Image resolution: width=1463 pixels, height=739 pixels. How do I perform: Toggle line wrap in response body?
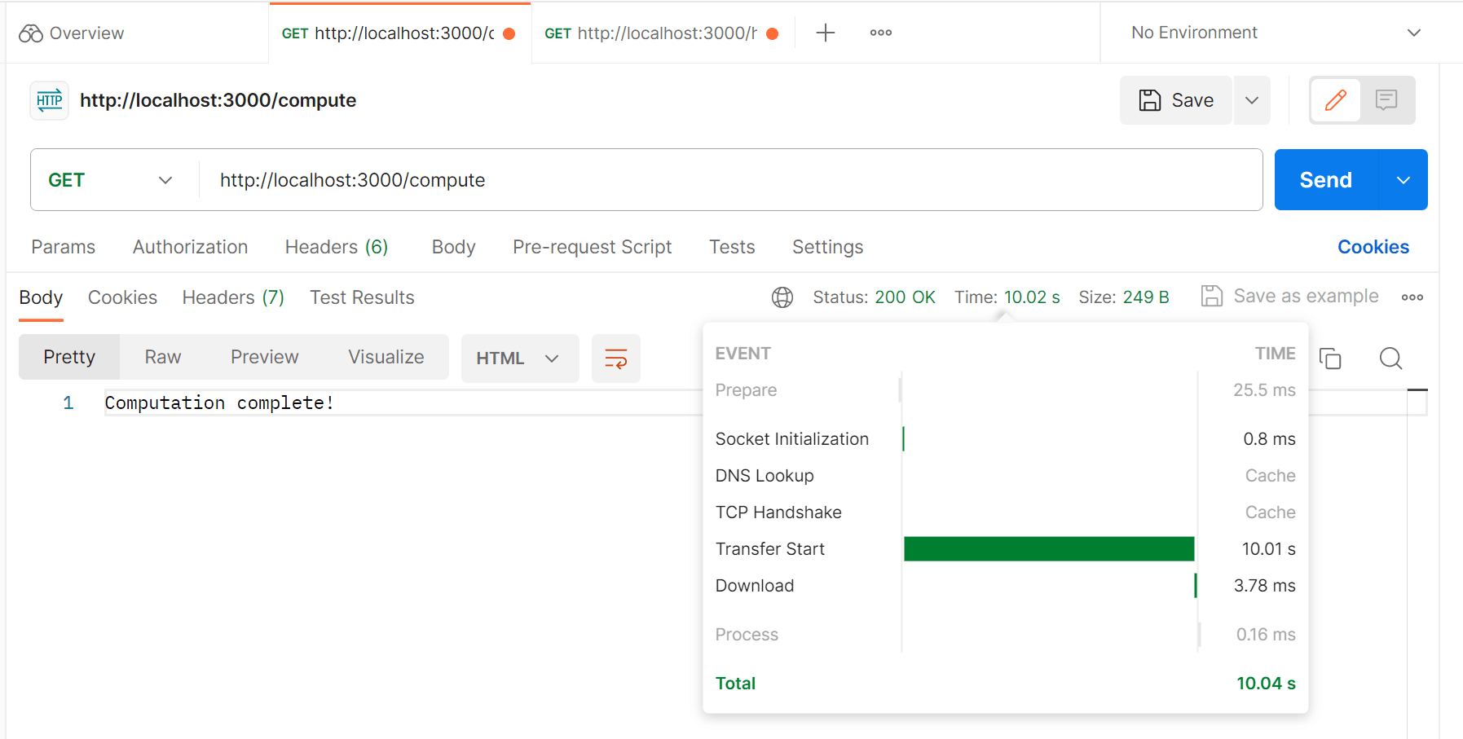616,359
